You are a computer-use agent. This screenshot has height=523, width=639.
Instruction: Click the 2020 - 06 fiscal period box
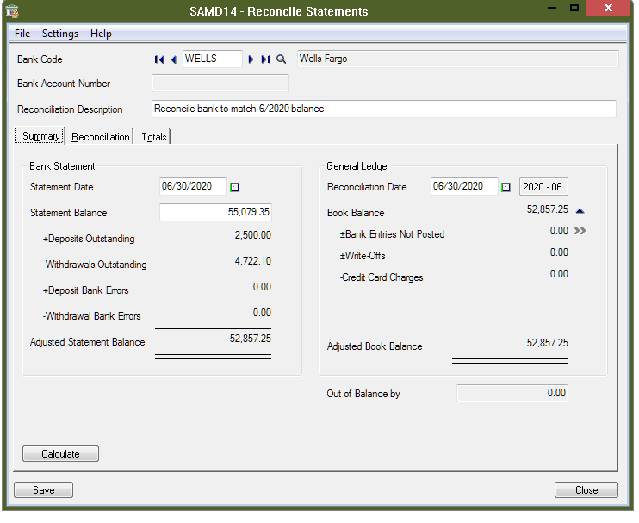point(543,187)
